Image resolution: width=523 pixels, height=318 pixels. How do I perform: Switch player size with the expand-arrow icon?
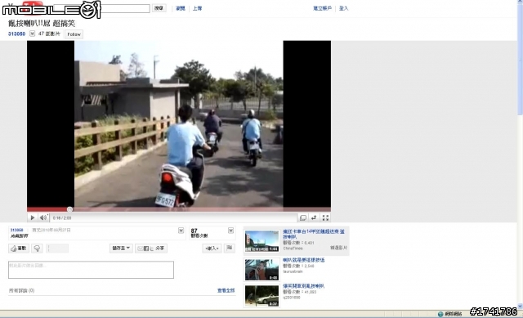point(314,218)
